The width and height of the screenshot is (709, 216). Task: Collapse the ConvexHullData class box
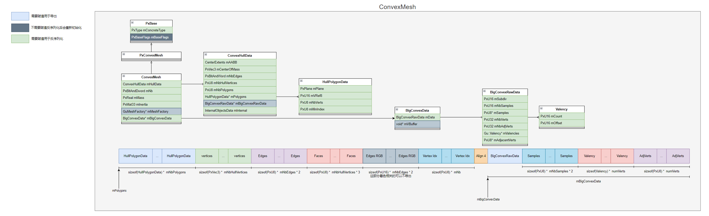coord(206,54)
